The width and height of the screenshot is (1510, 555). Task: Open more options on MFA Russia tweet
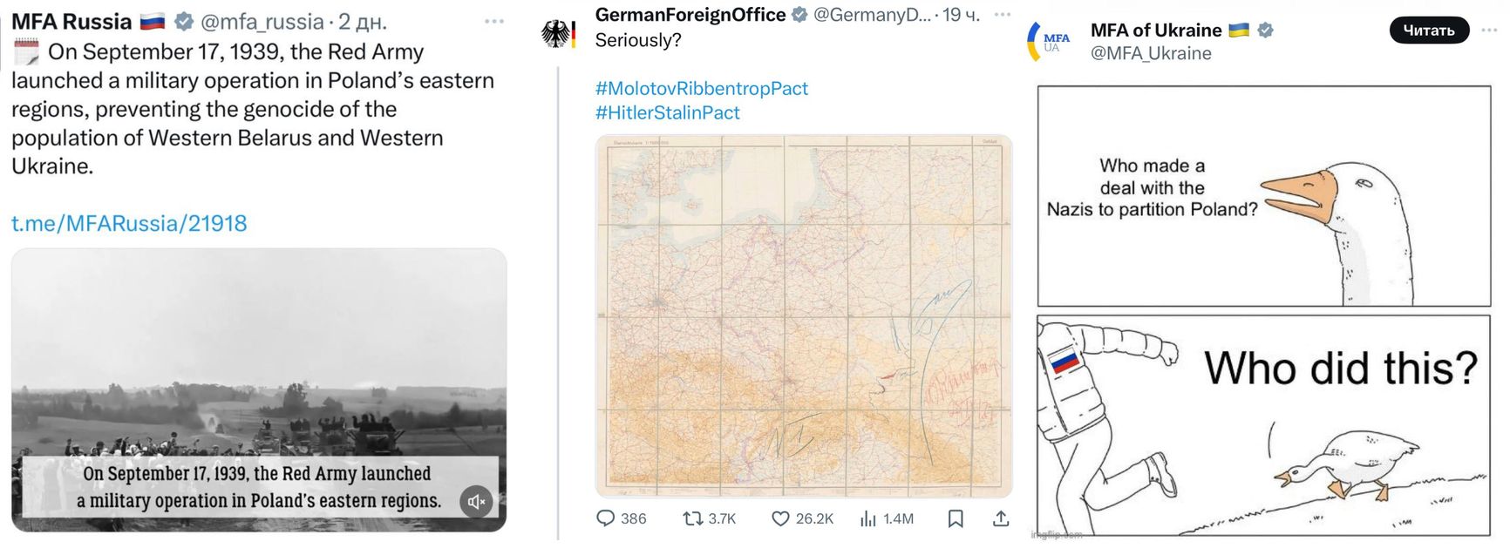(x=493, y=22)
